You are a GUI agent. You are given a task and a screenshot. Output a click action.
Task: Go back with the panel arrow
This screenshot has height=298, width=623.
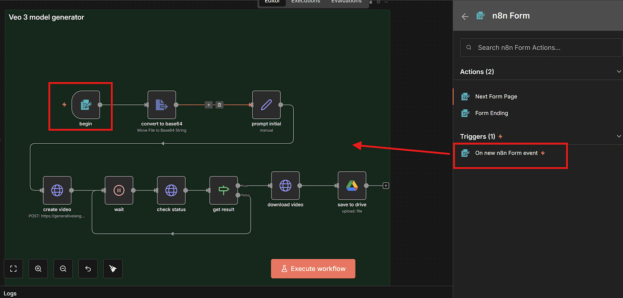(465, 16)
